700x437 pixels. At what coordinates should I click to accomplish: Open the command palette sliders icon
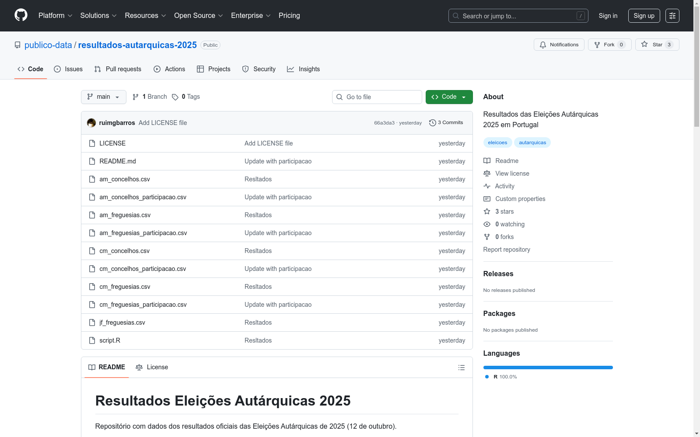pyautogui.click(x=672, y=16)
